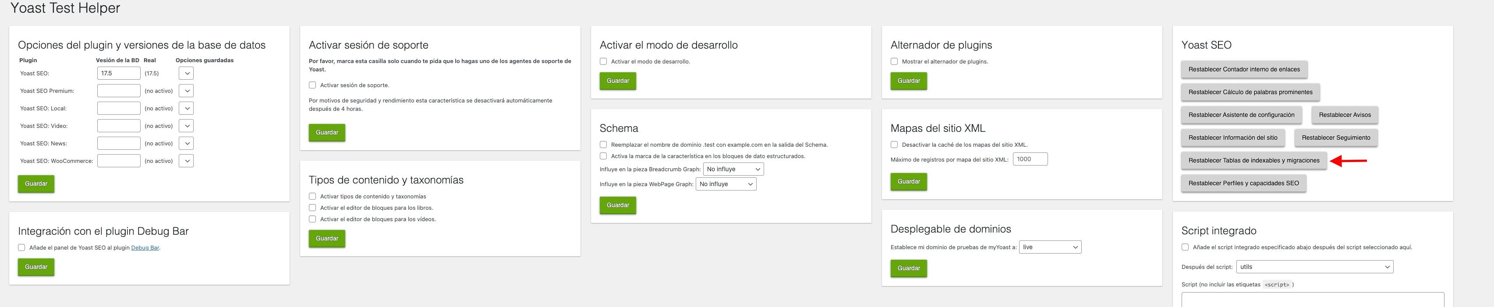Click the Yoast SEO: Video DB version field
Viewport: 1494px width, 307px height.
tap(119, 126)
